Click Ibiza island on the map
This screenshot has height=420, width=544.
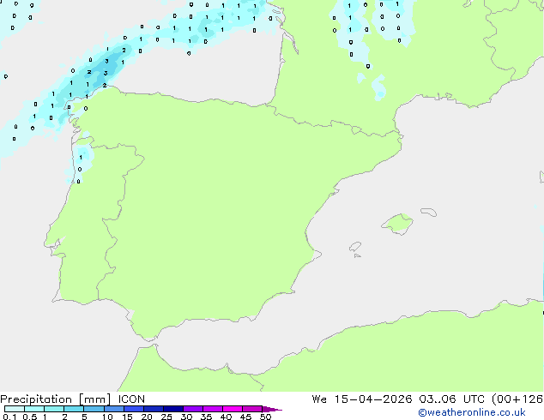(x=355, y=247)
